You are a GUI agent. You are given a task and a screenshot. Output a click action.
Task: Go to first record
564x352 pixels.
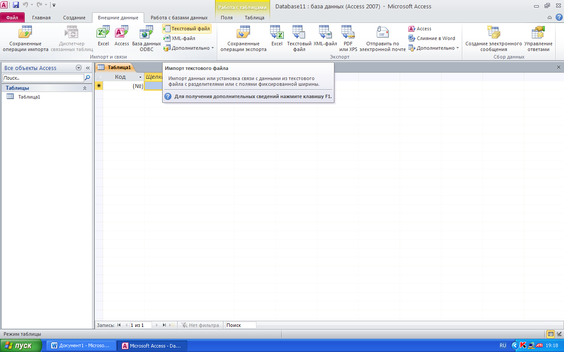[x=119, y=325]
